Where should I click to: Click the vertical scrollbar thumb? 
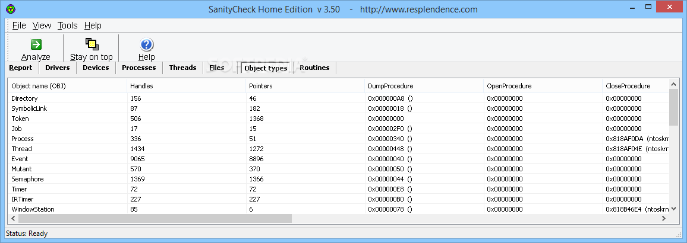click(x=674, y=107)
